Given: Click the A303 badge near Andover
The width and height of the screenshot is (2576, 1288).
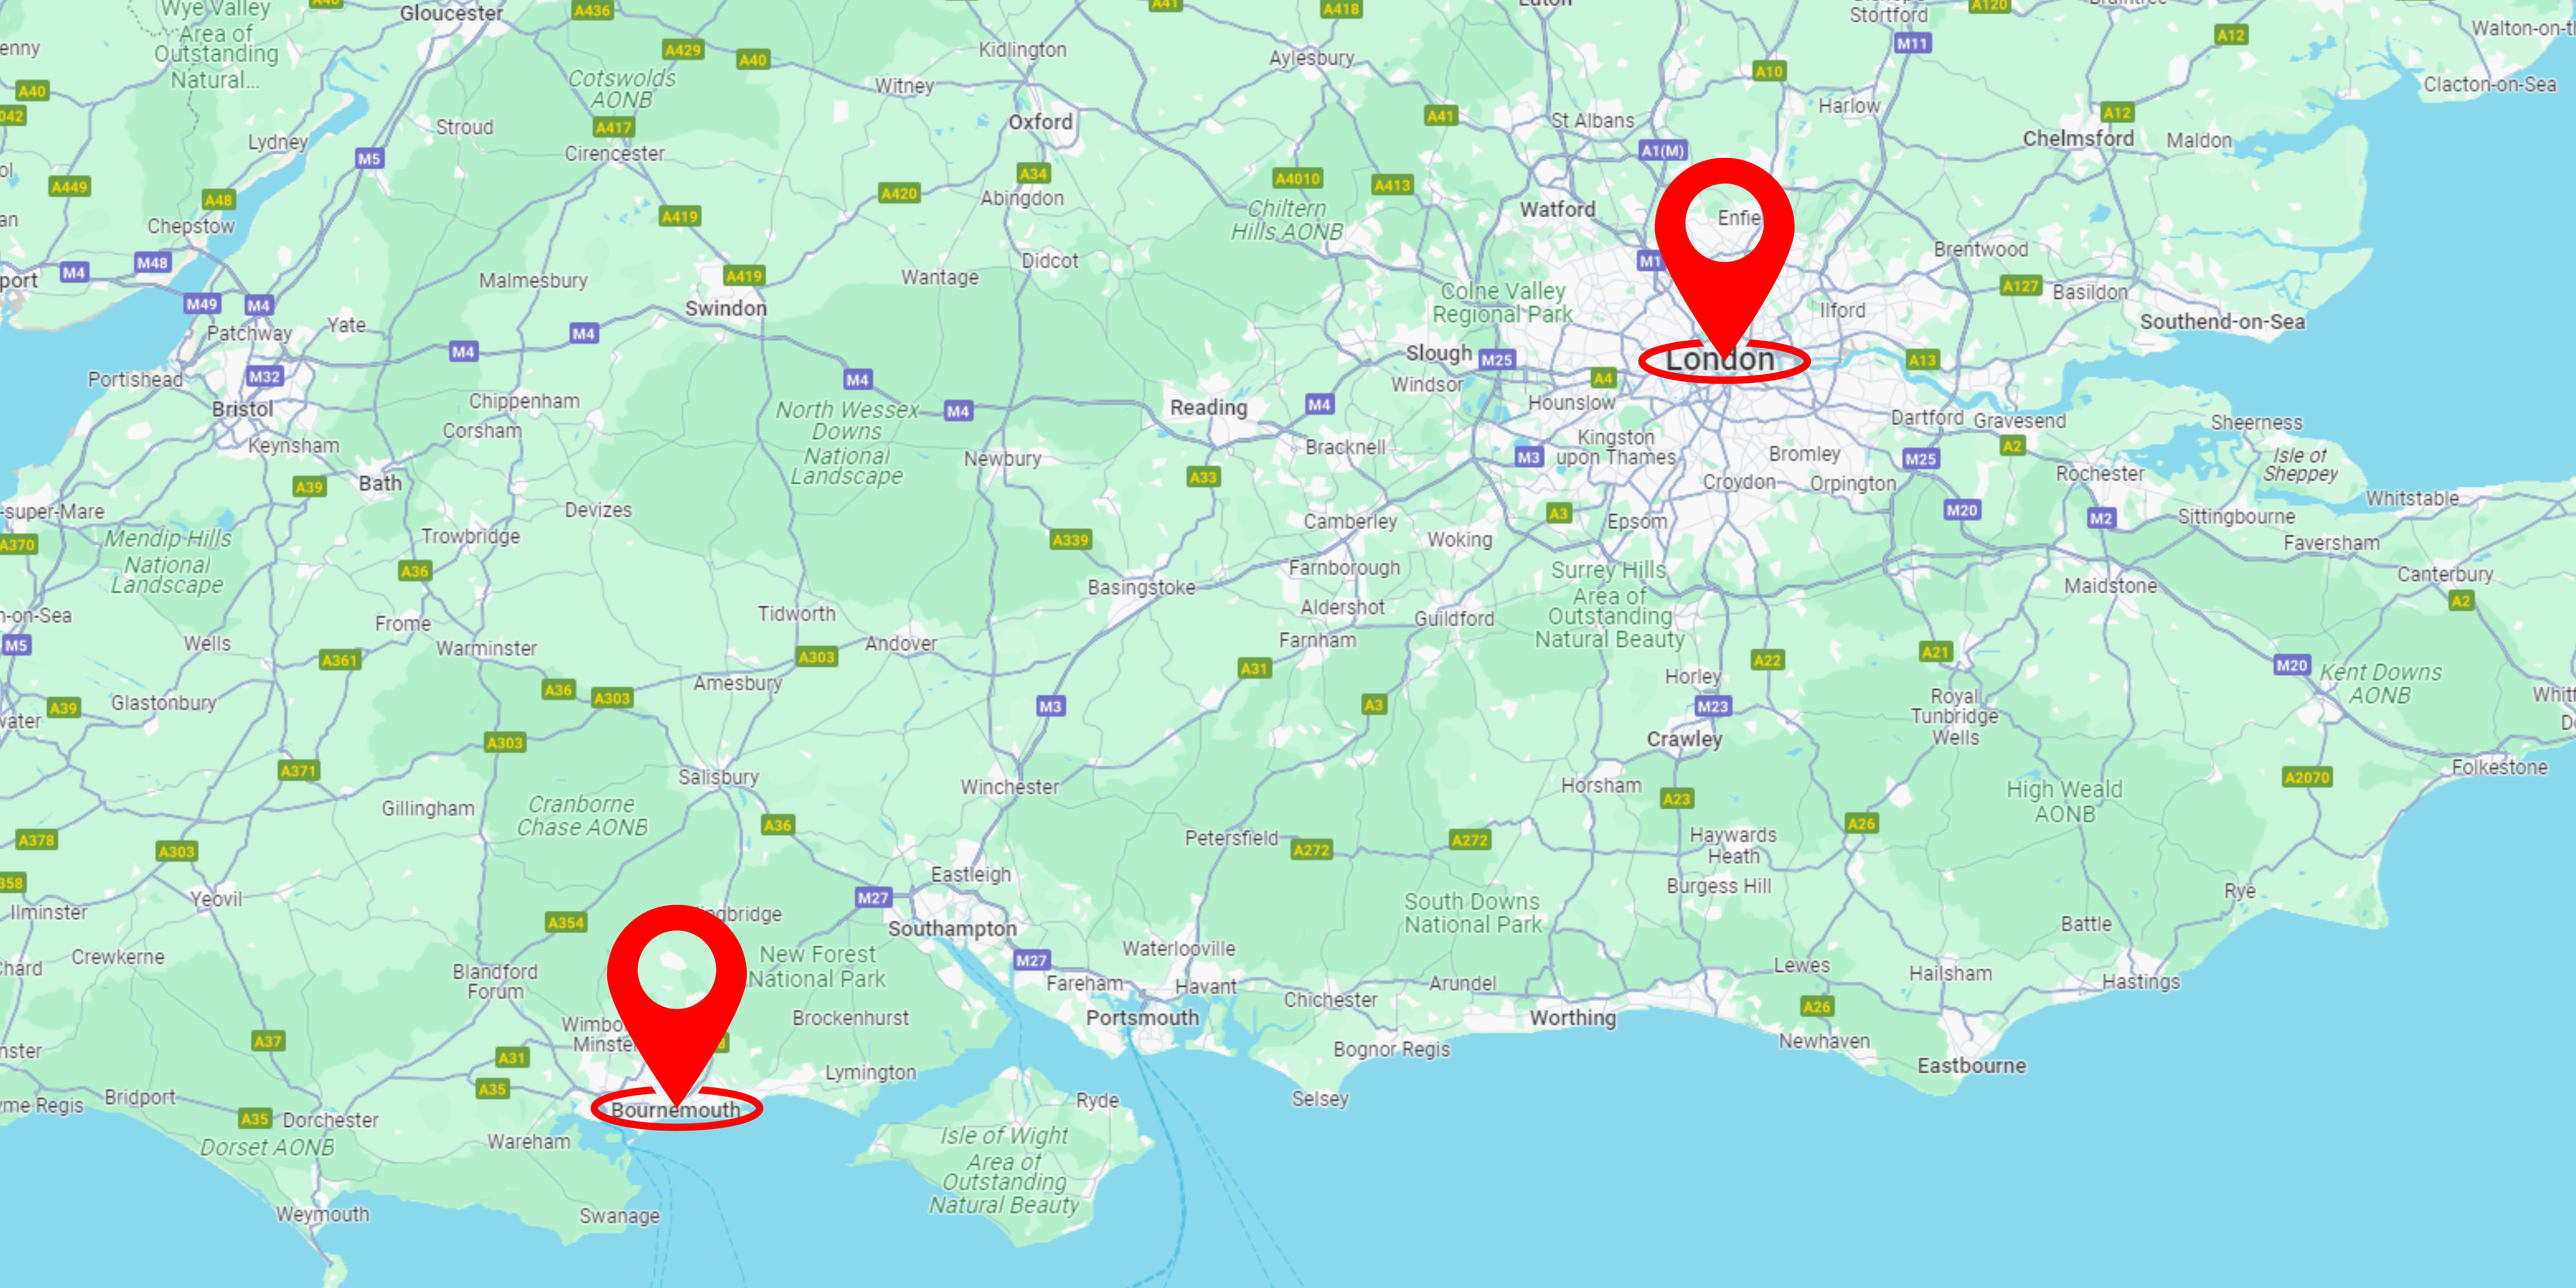Looking at the screenshot, I should click(816, 657).
